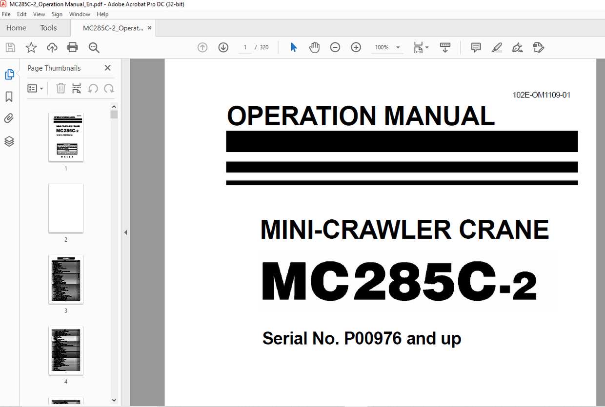Switch to the Tools tab
605x407 pixels.
click(x=48, y=28)
